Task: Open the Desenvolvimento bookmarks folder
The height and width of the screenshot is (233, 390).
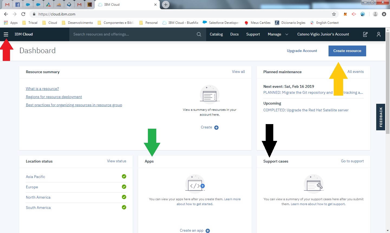Action: [77, 23]
